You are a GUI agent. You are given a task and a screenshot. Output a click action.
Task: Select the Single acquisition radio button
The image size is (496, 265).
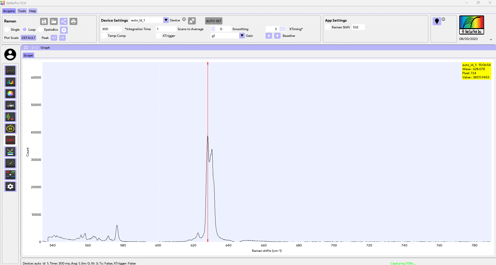(7, 30)
